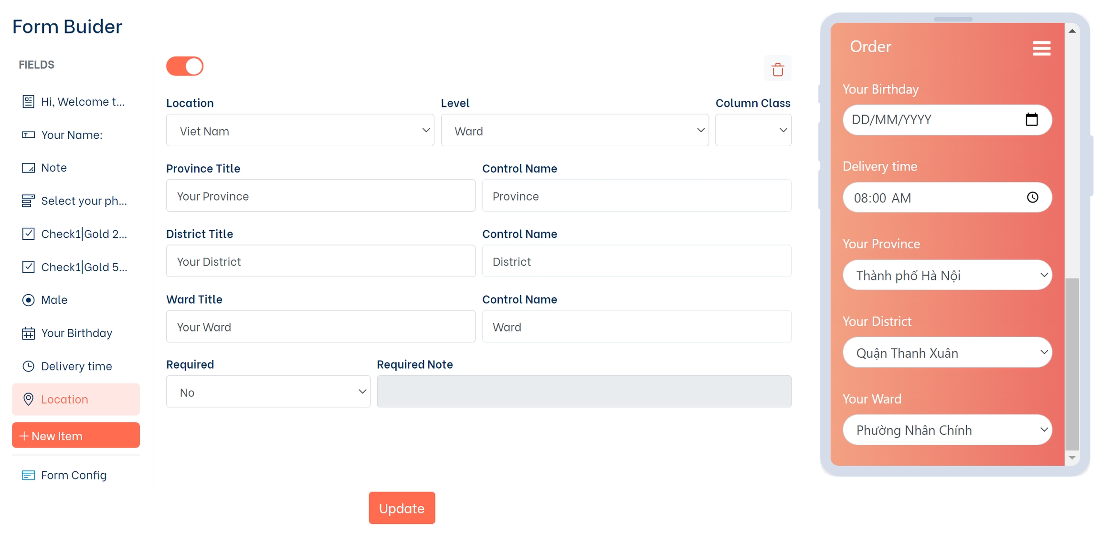Viewport: 1100px width, 533px height.
Task: Click the clock icon in Delivery time field
Action: (x=1032, y=197)
